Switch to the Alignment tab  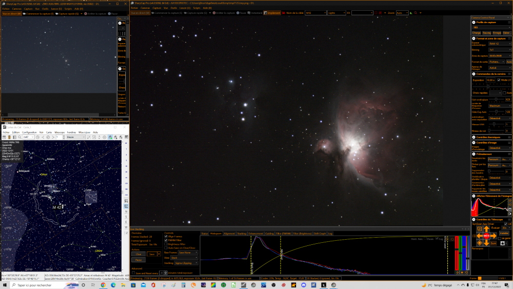229,233
